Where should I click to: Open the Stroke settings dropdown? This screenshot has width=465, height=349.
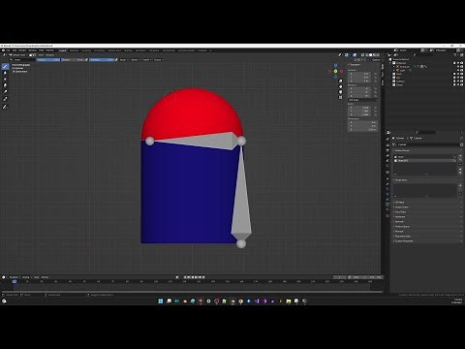point(136,60)
